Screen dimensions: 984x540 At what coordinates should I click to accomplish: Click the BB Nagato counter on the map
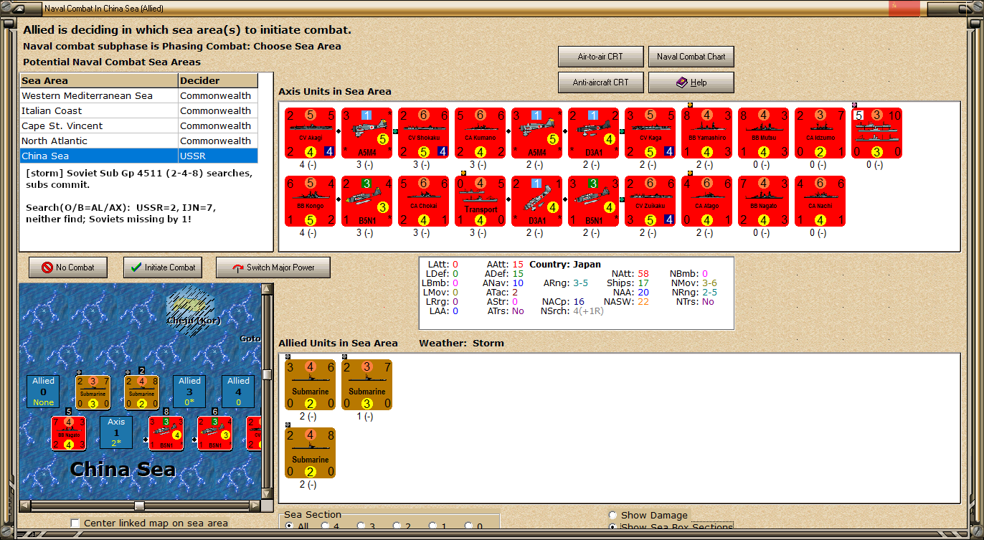pyautogui.click(x=69, y=433)
